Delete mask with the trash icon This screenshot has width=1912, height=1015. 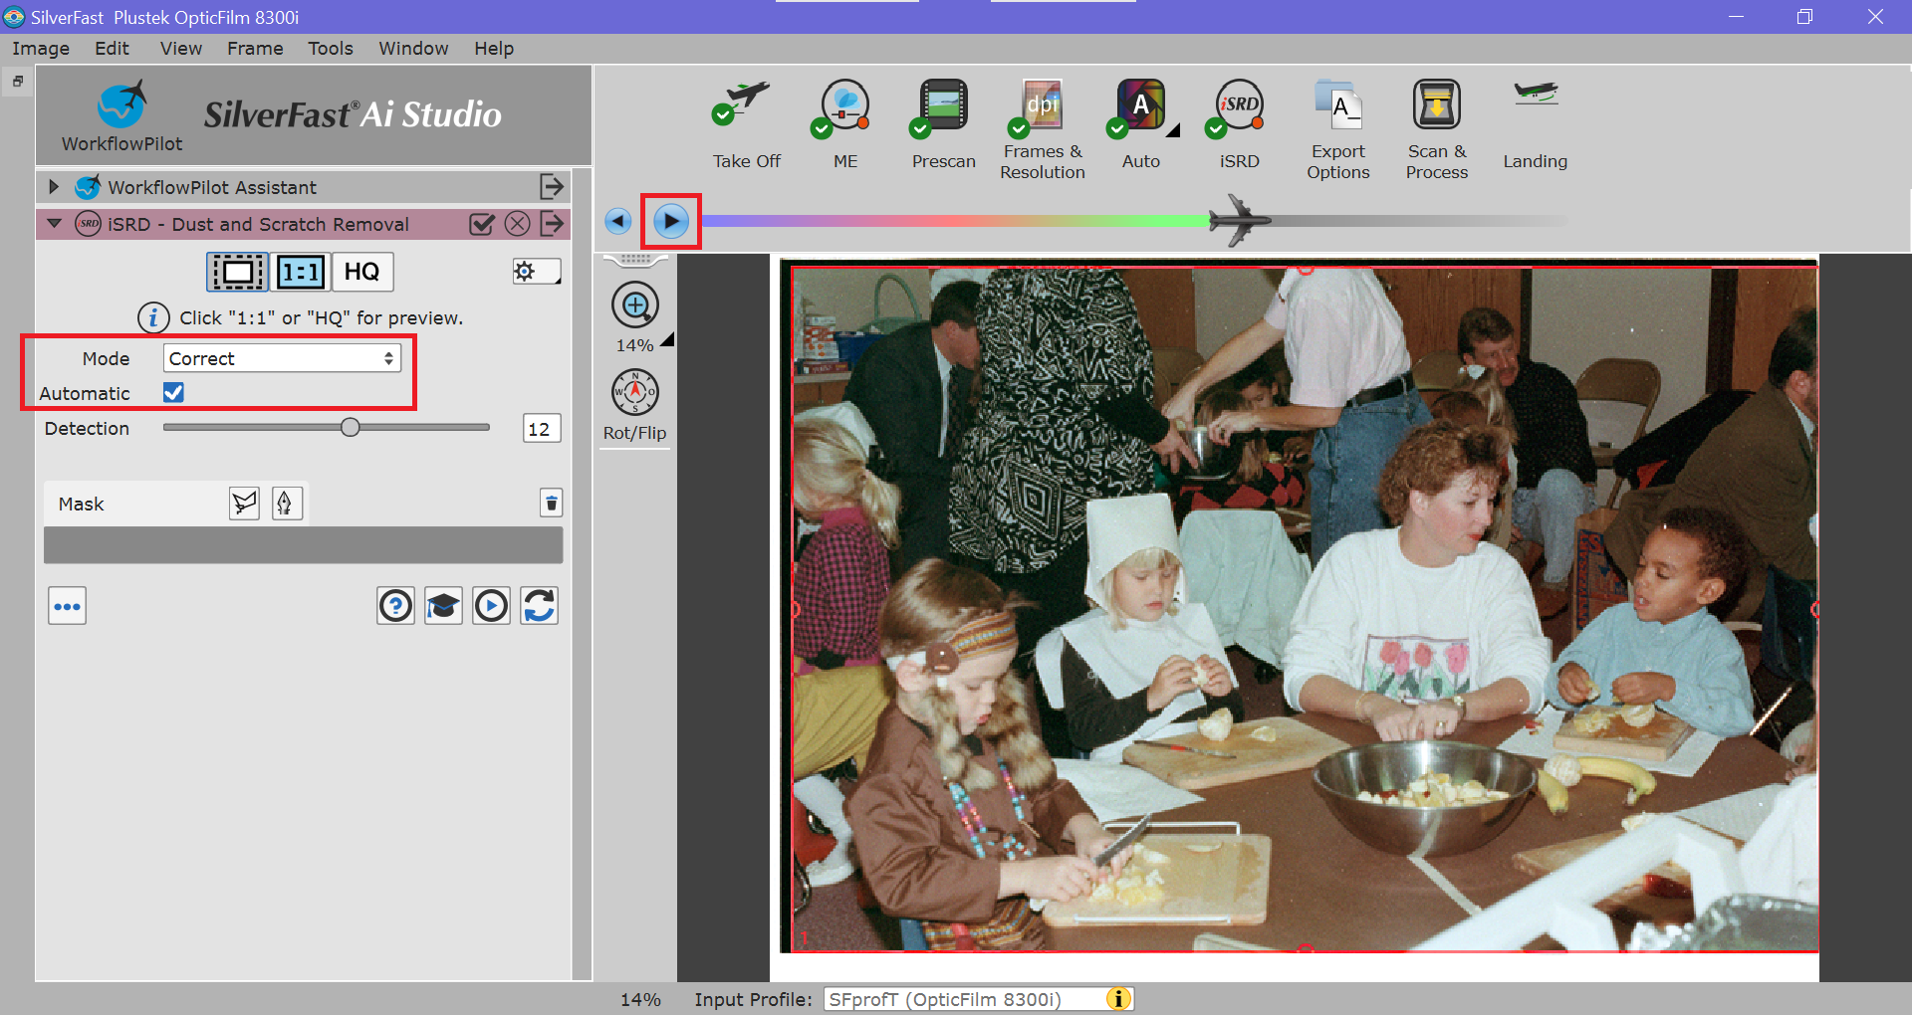coord(551,503)
